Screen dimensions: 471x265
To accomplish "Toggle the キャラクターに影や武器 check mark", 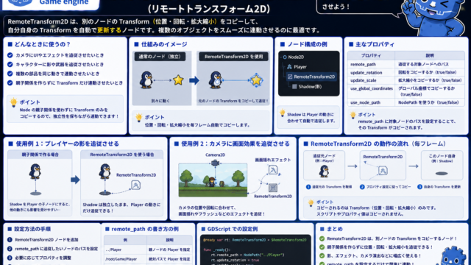I will (10, 64).
